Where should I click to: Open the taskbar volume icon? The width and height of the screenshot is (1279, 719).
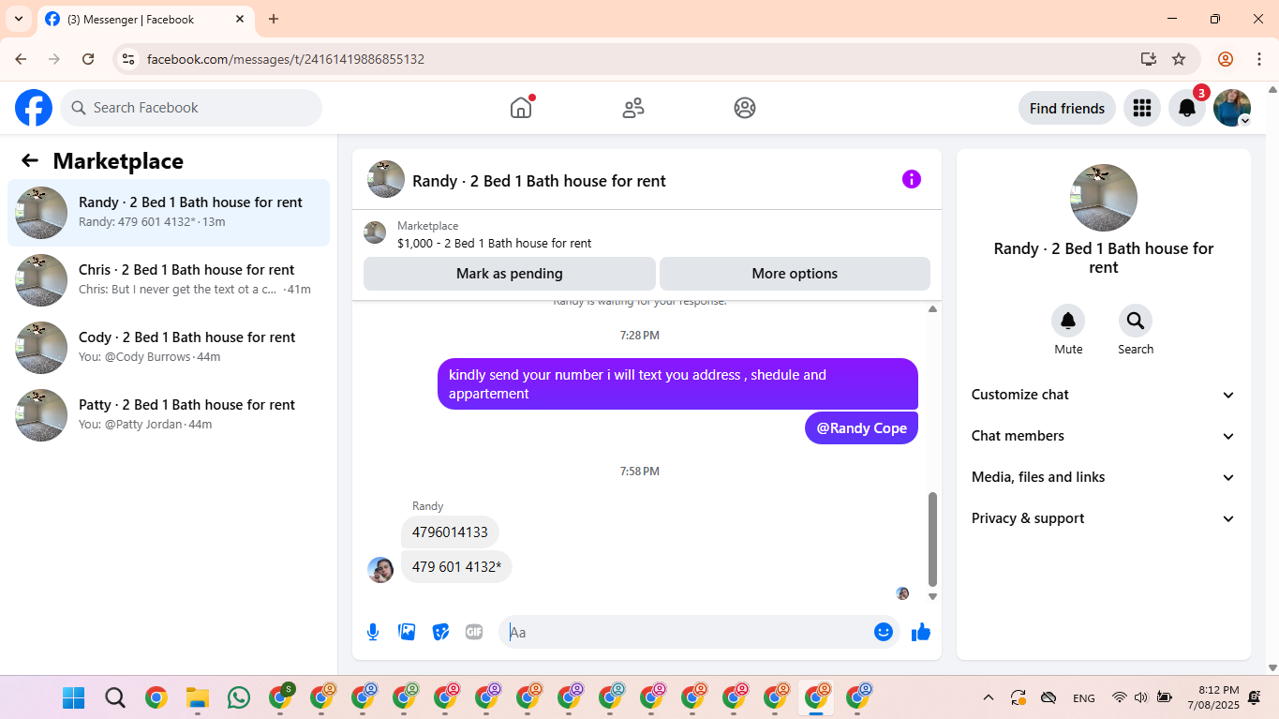(1141, 697)
